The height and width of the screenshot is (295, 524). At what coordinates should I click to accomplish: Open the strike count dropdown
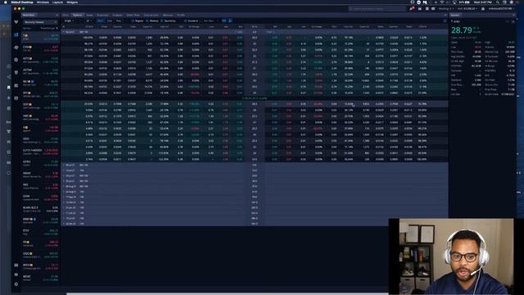[x=89, y=20]
